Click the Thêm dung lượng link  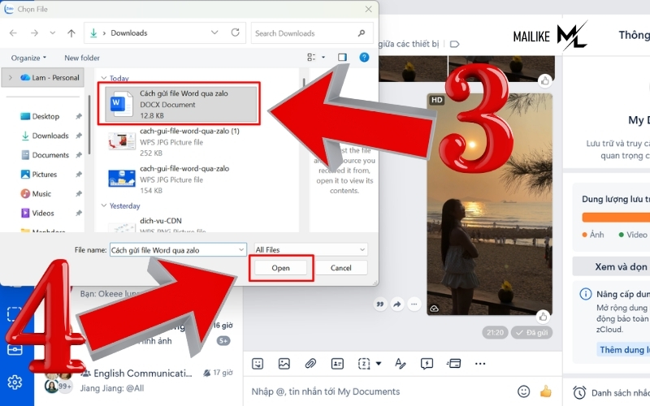coord(622,350)
